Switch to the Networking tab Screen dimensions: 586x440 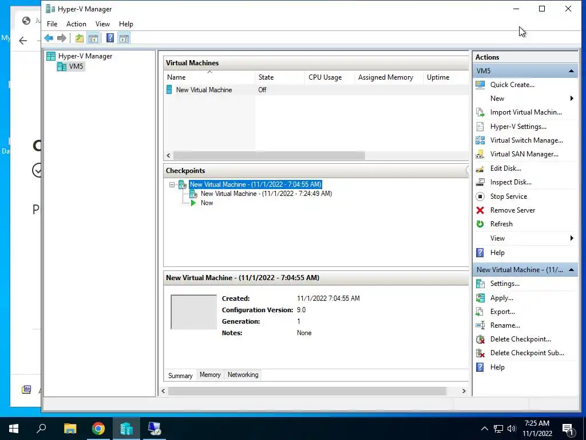click(243, 375)
